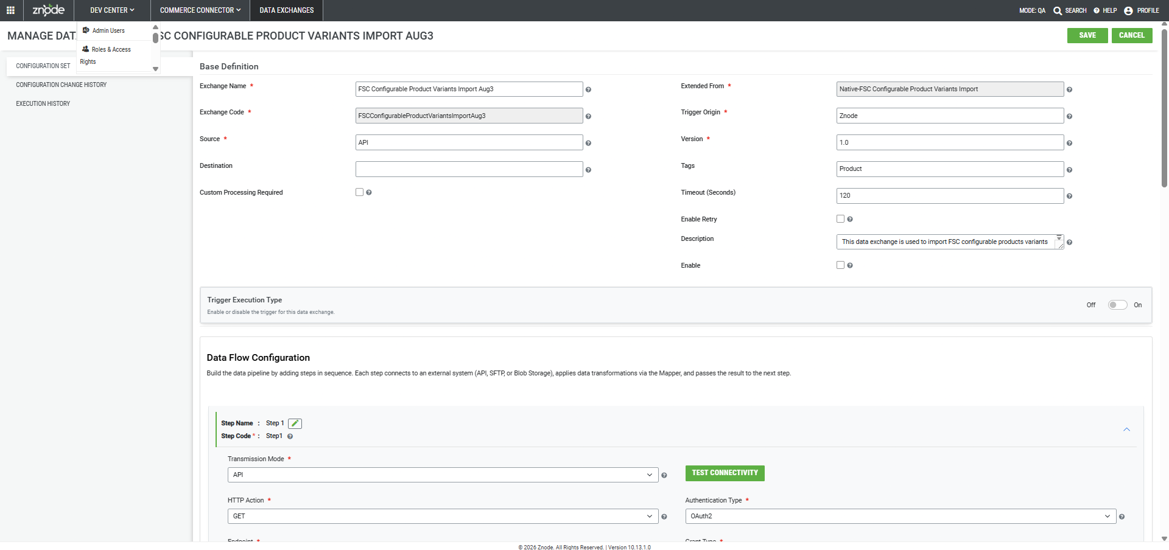Image resolution: width=1169 pixels, height=550 pixels.
Task: Click into the Description text area
Action: (x=950, y=242)
